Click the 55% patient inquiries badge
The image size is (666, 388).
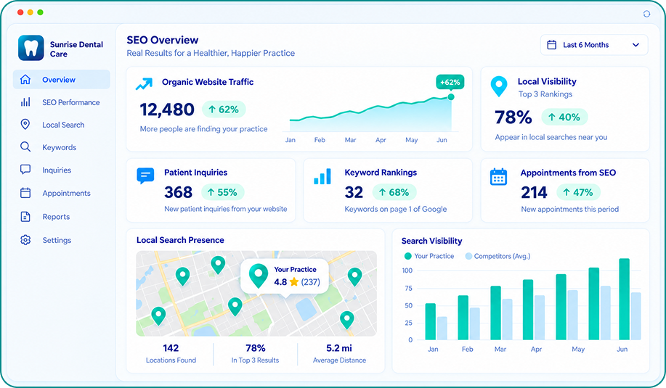tap(222, 192)
